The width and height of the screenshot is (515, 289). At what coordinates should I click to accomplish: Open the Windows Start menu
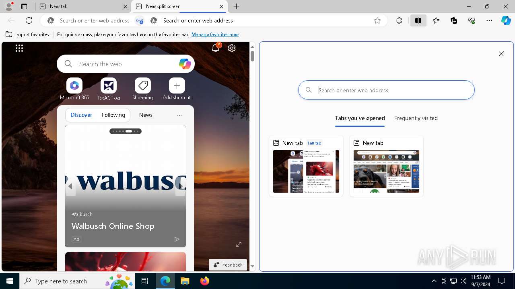pos(10,281)
